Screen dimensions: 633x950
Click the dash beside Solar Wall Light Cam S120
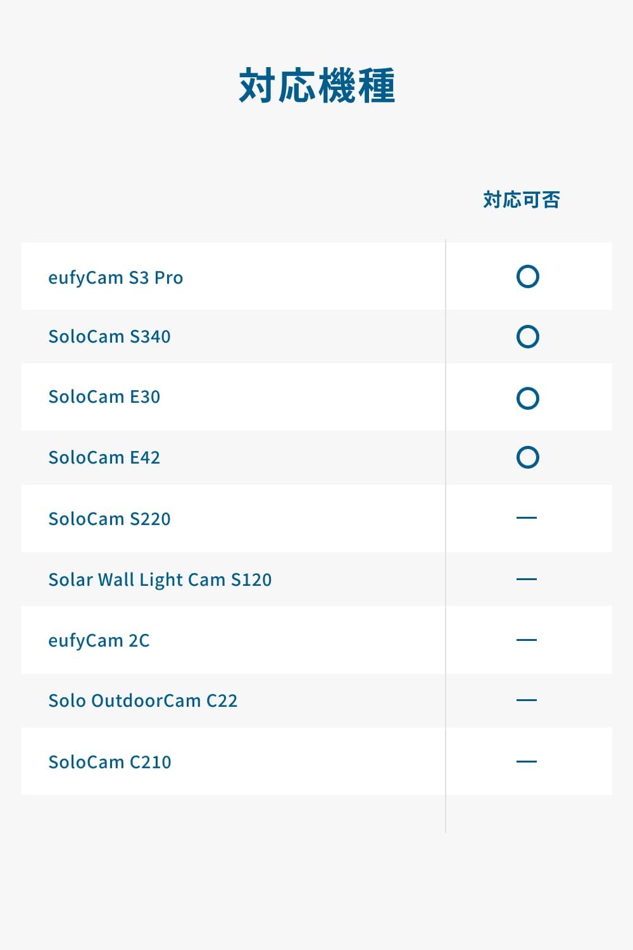click(526, 579)
